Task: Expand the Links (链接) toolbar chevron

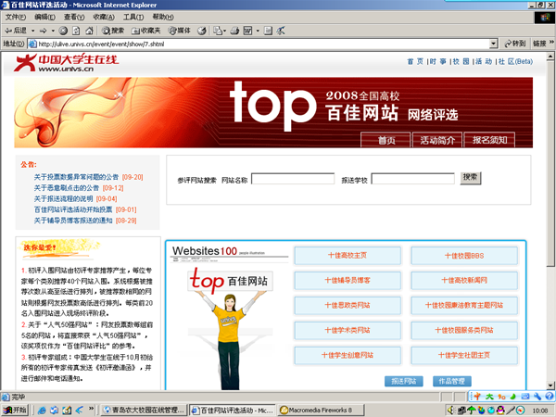Action: click(x=551, y=43)
